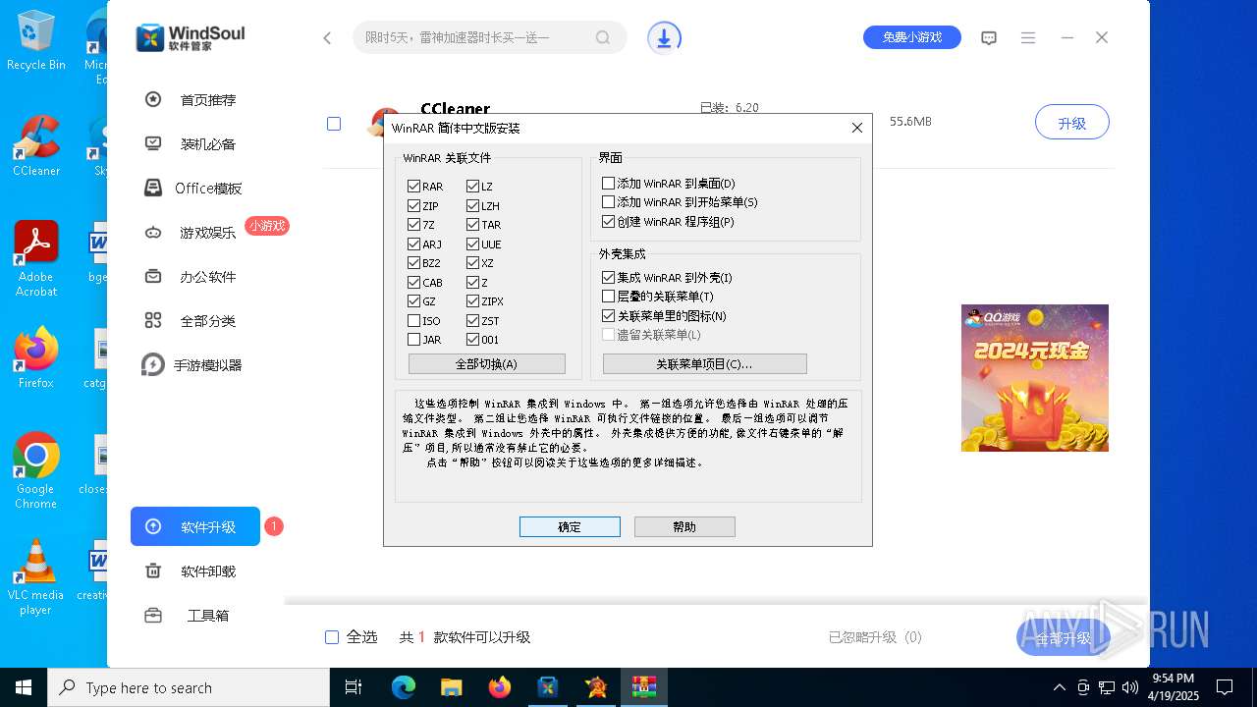This screenshot has height=707, width=1257.
Task: Open File Explorer from taskbar
Action: click(x=451, y=687)
